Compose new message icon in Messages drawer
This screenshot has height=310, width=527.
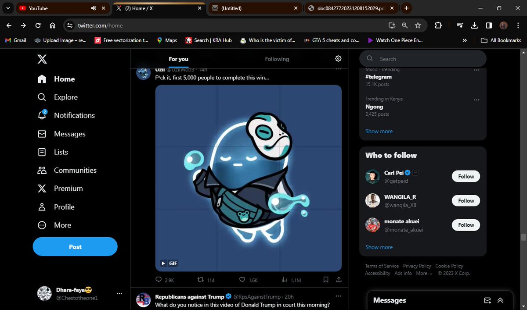tap(487, 300)
